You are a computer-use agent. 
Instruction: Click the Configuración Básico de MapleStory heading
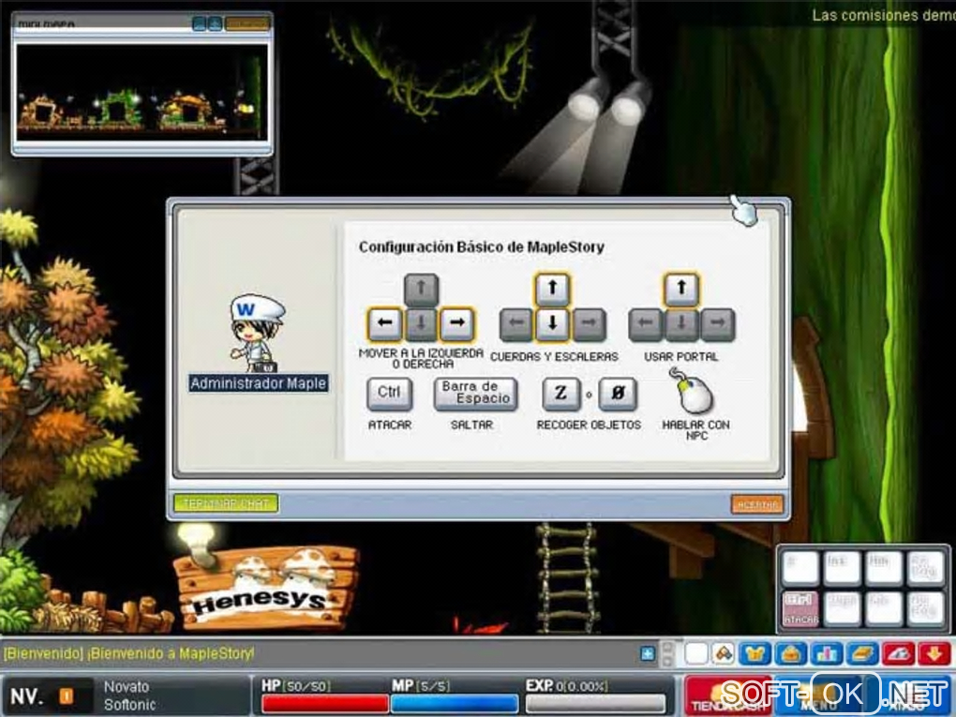(x=481, y=246)
